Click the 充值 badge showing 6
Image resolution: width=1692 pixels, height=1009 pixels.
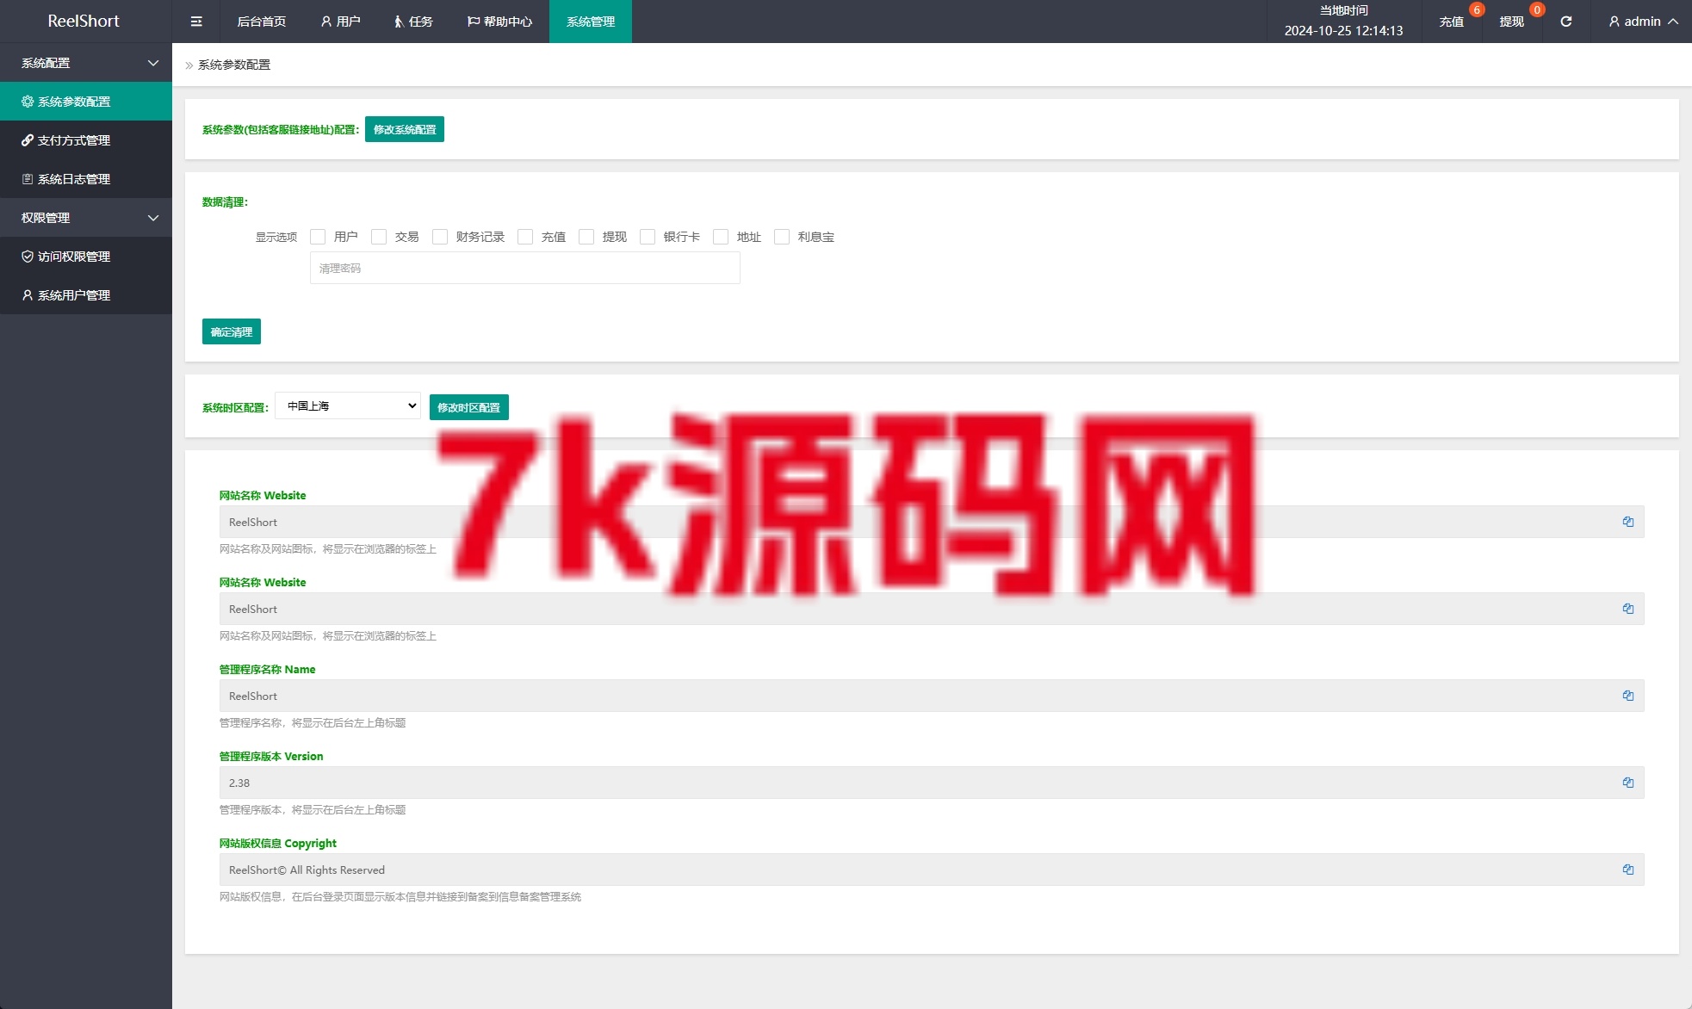[x=1476, y=9]
